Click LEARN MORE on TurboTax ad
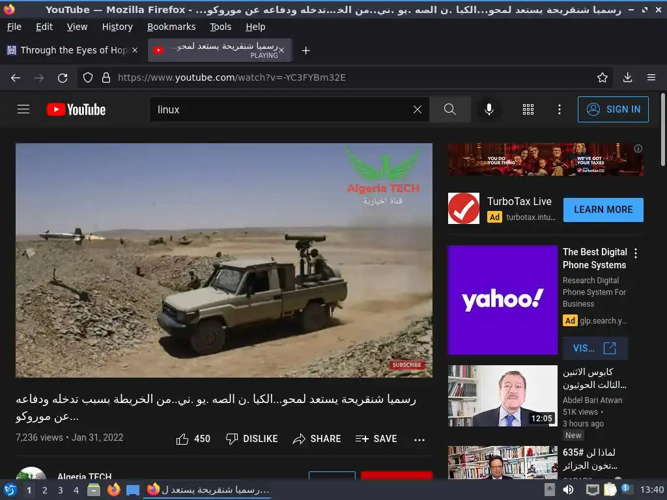 [x=603, y=210]
